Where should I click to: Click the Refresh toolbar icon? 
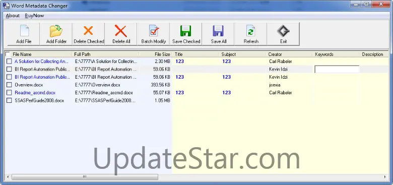(251, 31)
